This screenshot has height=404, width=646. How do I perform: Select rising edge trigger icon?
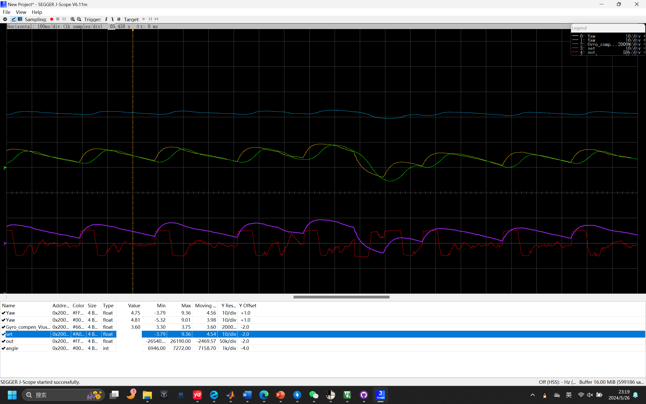point(106,19)
